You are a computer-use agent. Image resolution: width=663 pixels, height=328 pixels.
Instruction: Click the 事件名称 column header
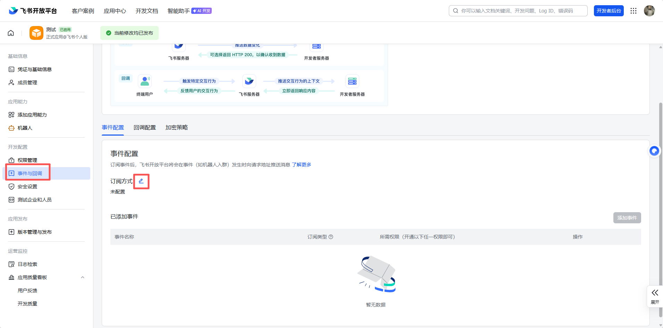(x=124, y=237)
